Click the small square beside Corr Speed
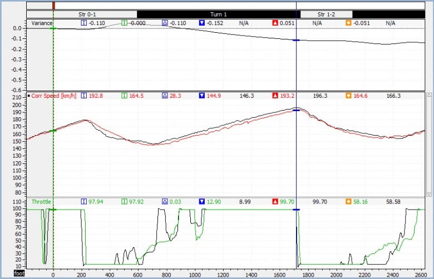Screen dimensions: 434x279 (x=29, y=96)
